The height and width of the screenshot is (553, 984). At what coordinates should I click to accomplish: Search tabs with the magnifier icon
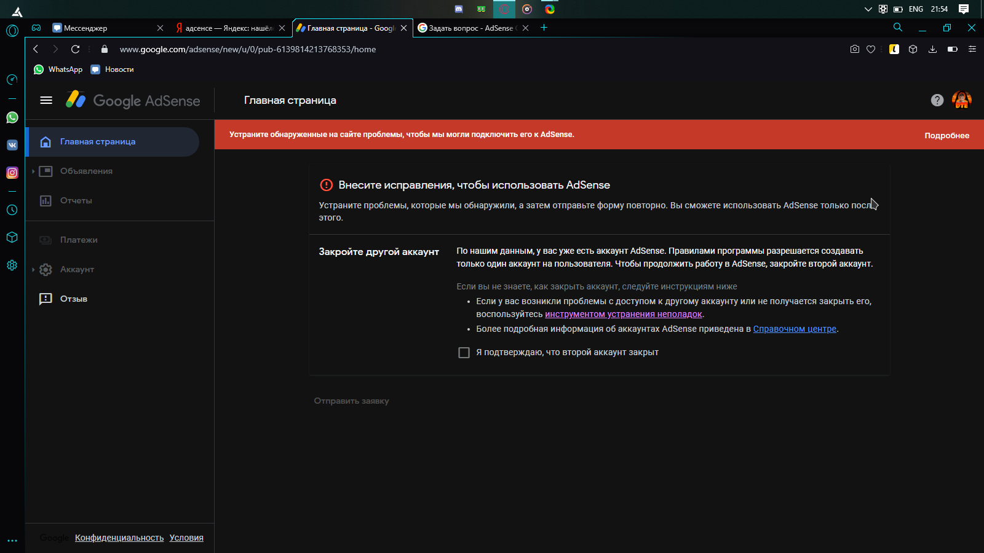click(x=898, y=28)
